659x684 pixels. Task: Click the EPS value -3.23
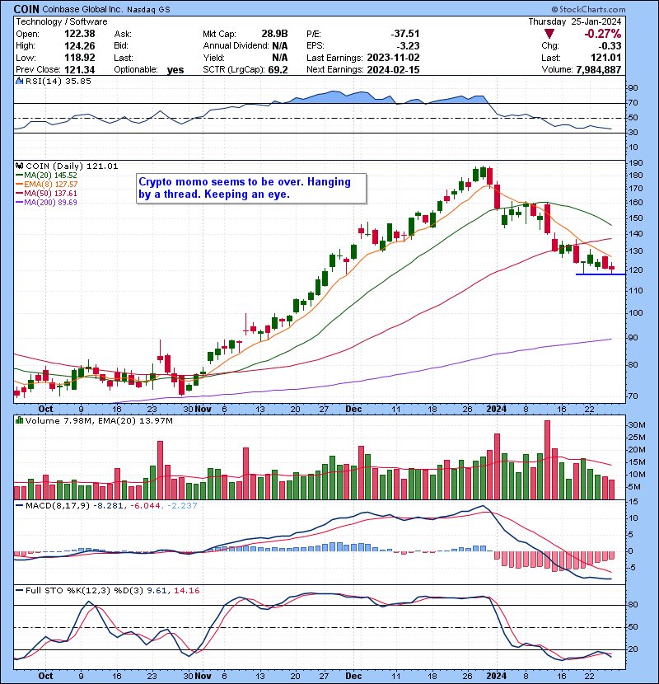[408, 46]
